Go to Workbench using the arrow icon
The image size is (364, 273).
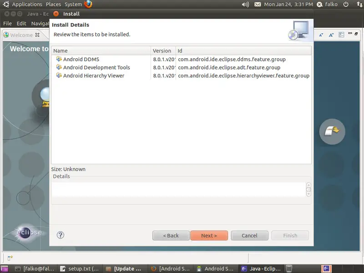[332, 131]
